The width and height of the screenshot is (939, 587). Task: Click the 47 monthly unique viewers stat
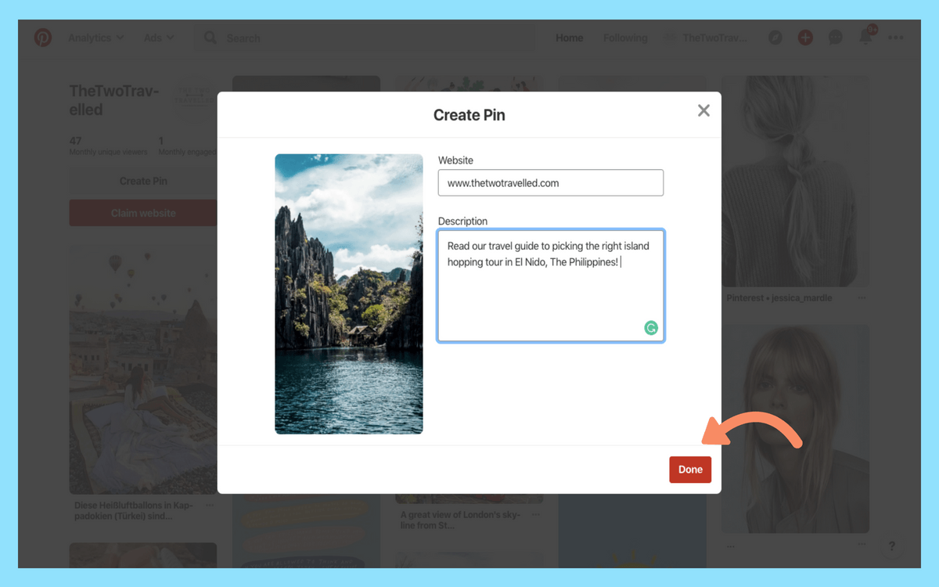point(108,146)
